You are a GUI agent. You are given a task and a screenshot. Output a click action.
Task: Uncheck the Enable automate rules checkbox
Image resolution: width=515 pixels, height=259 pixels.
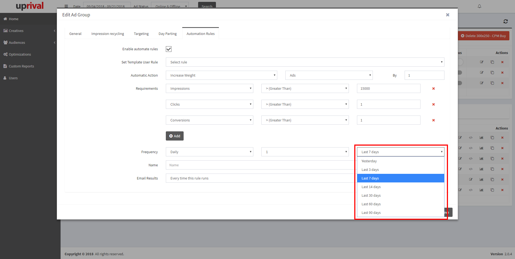[x=169, y=49]
